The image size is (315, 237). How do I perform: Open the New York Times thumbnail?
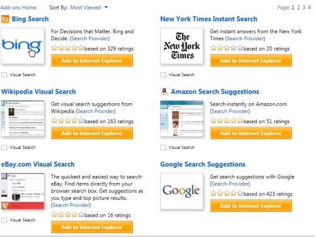[181, 46]
